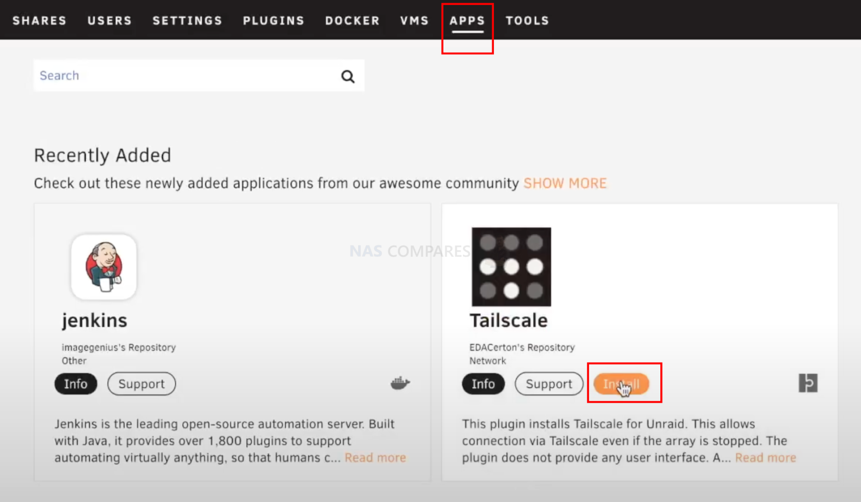This screenshot has width=861, height=502.
Task: Select the Tailscale card thumbnail image
Action: pyautogui.click(x=511, y=267)
